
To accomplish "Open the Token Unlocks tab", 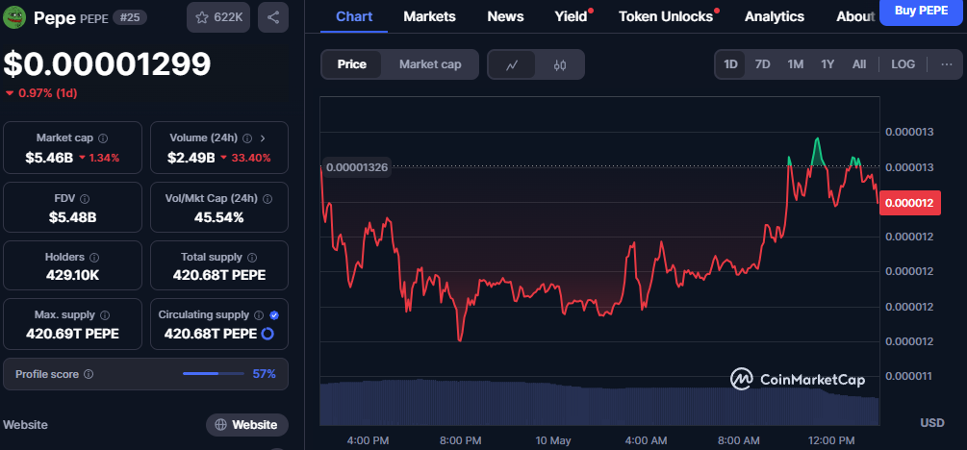I will pos(666,16).
